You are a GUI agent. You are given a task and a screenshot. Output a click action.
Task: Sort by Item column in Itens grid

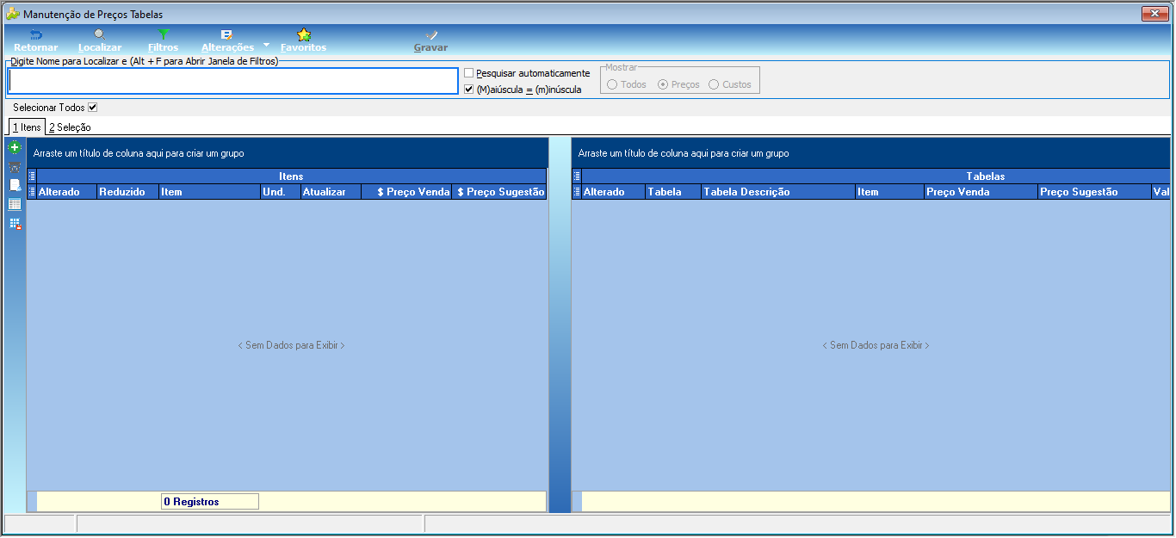(x=209, y=192)
